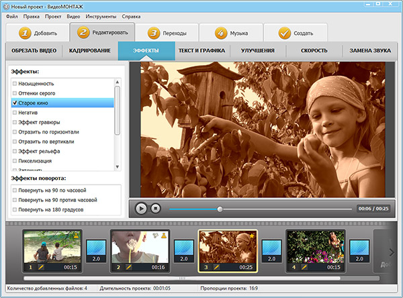Screen dimensions: 403x298
Task: Check Повернуть на 90 по часовой
Action: point(15,191)
